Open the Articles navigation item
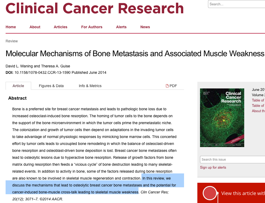The image size is (265, 203). (x=60, y=27)
